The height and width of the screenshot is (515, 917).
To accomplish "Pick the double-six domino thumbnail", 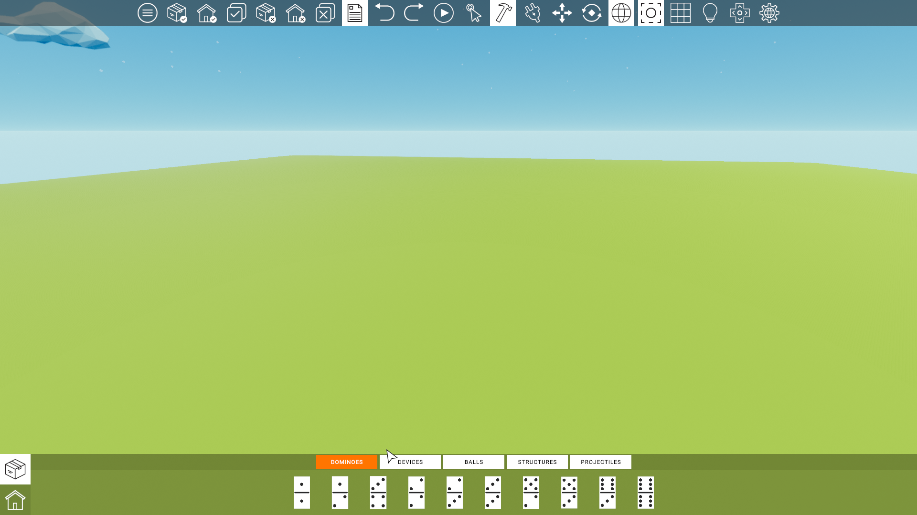I will (x=646, y=493).
